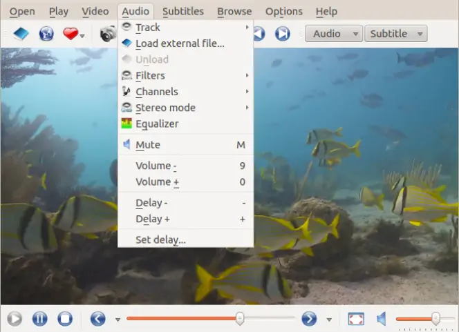
Task: Click the volume slider handle
Action: (435, 319)
